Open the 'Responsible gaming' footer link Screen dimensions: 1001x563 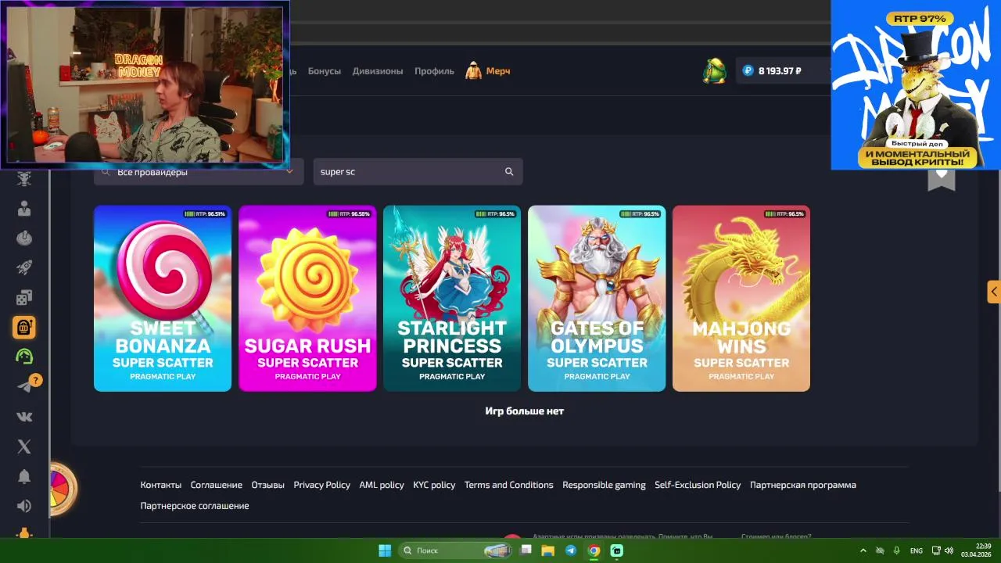pyautogui.click(x=605, y=485)
